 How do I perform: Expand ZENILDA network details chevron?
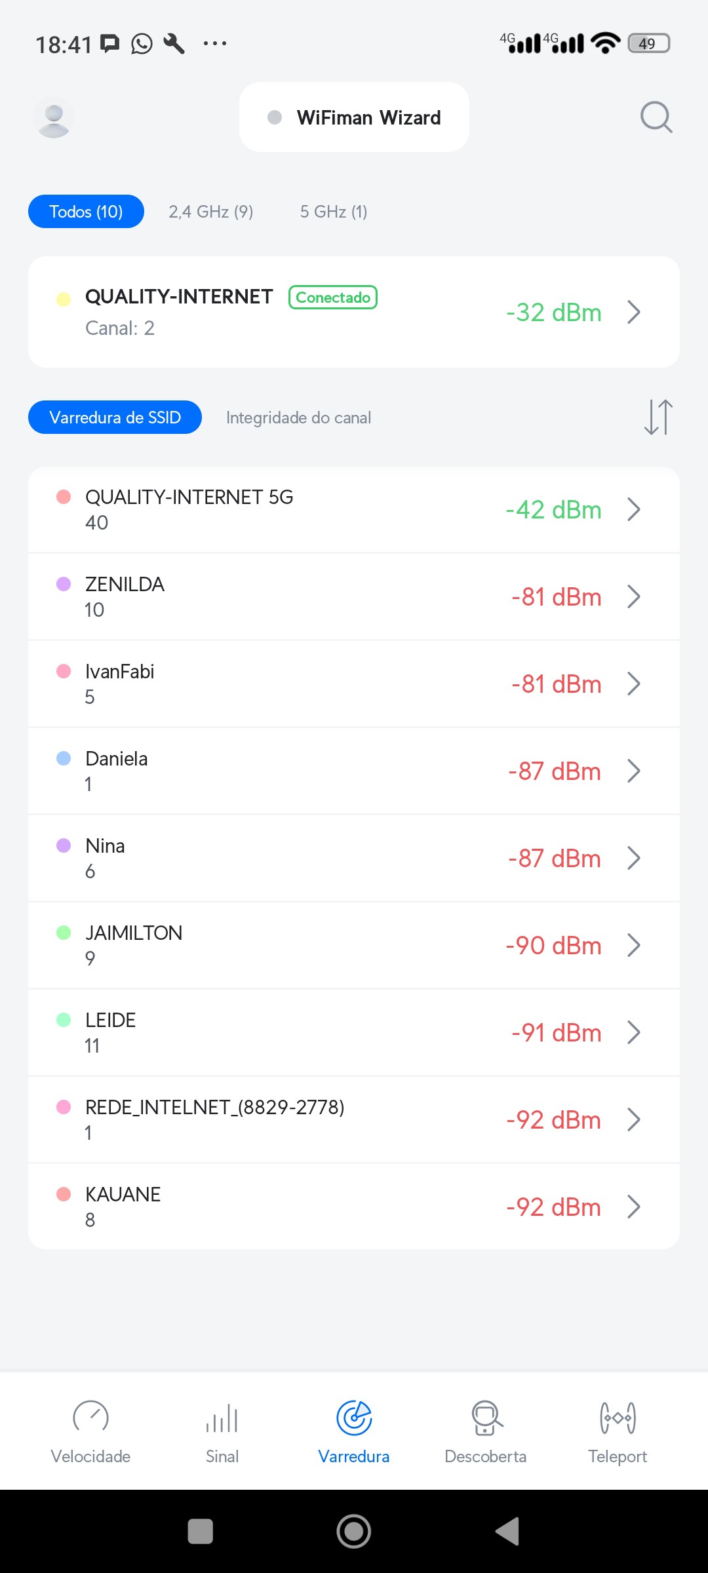coord(633,596)
